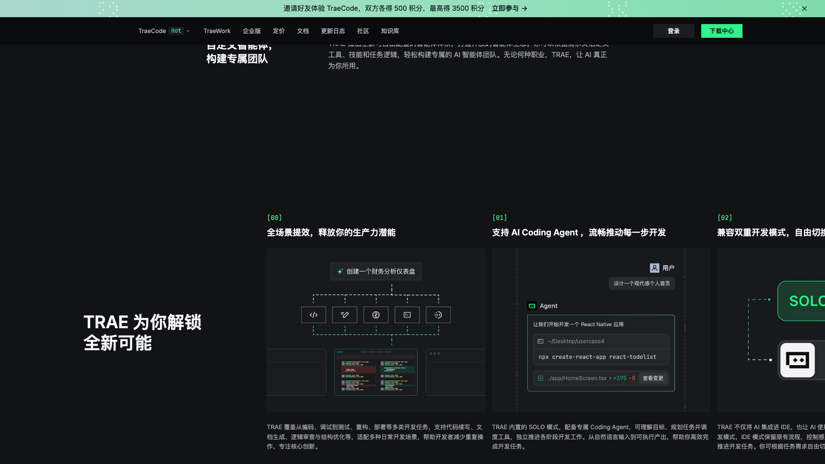Click the circular refresh icon in diagram
The height and width of the screenshot is (464, 825).
438,315
